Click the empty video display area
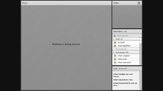This screenshot has width=163, height=91. pyautogui.click(x=127, y=17)
